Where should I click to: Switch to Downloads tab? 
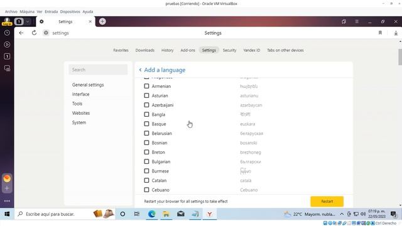[x=145, y=50]
